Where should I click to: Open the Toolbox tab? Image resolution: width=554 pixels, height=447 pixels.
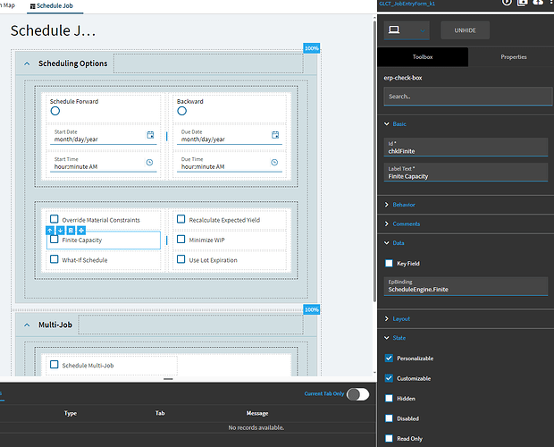[423, 57]
